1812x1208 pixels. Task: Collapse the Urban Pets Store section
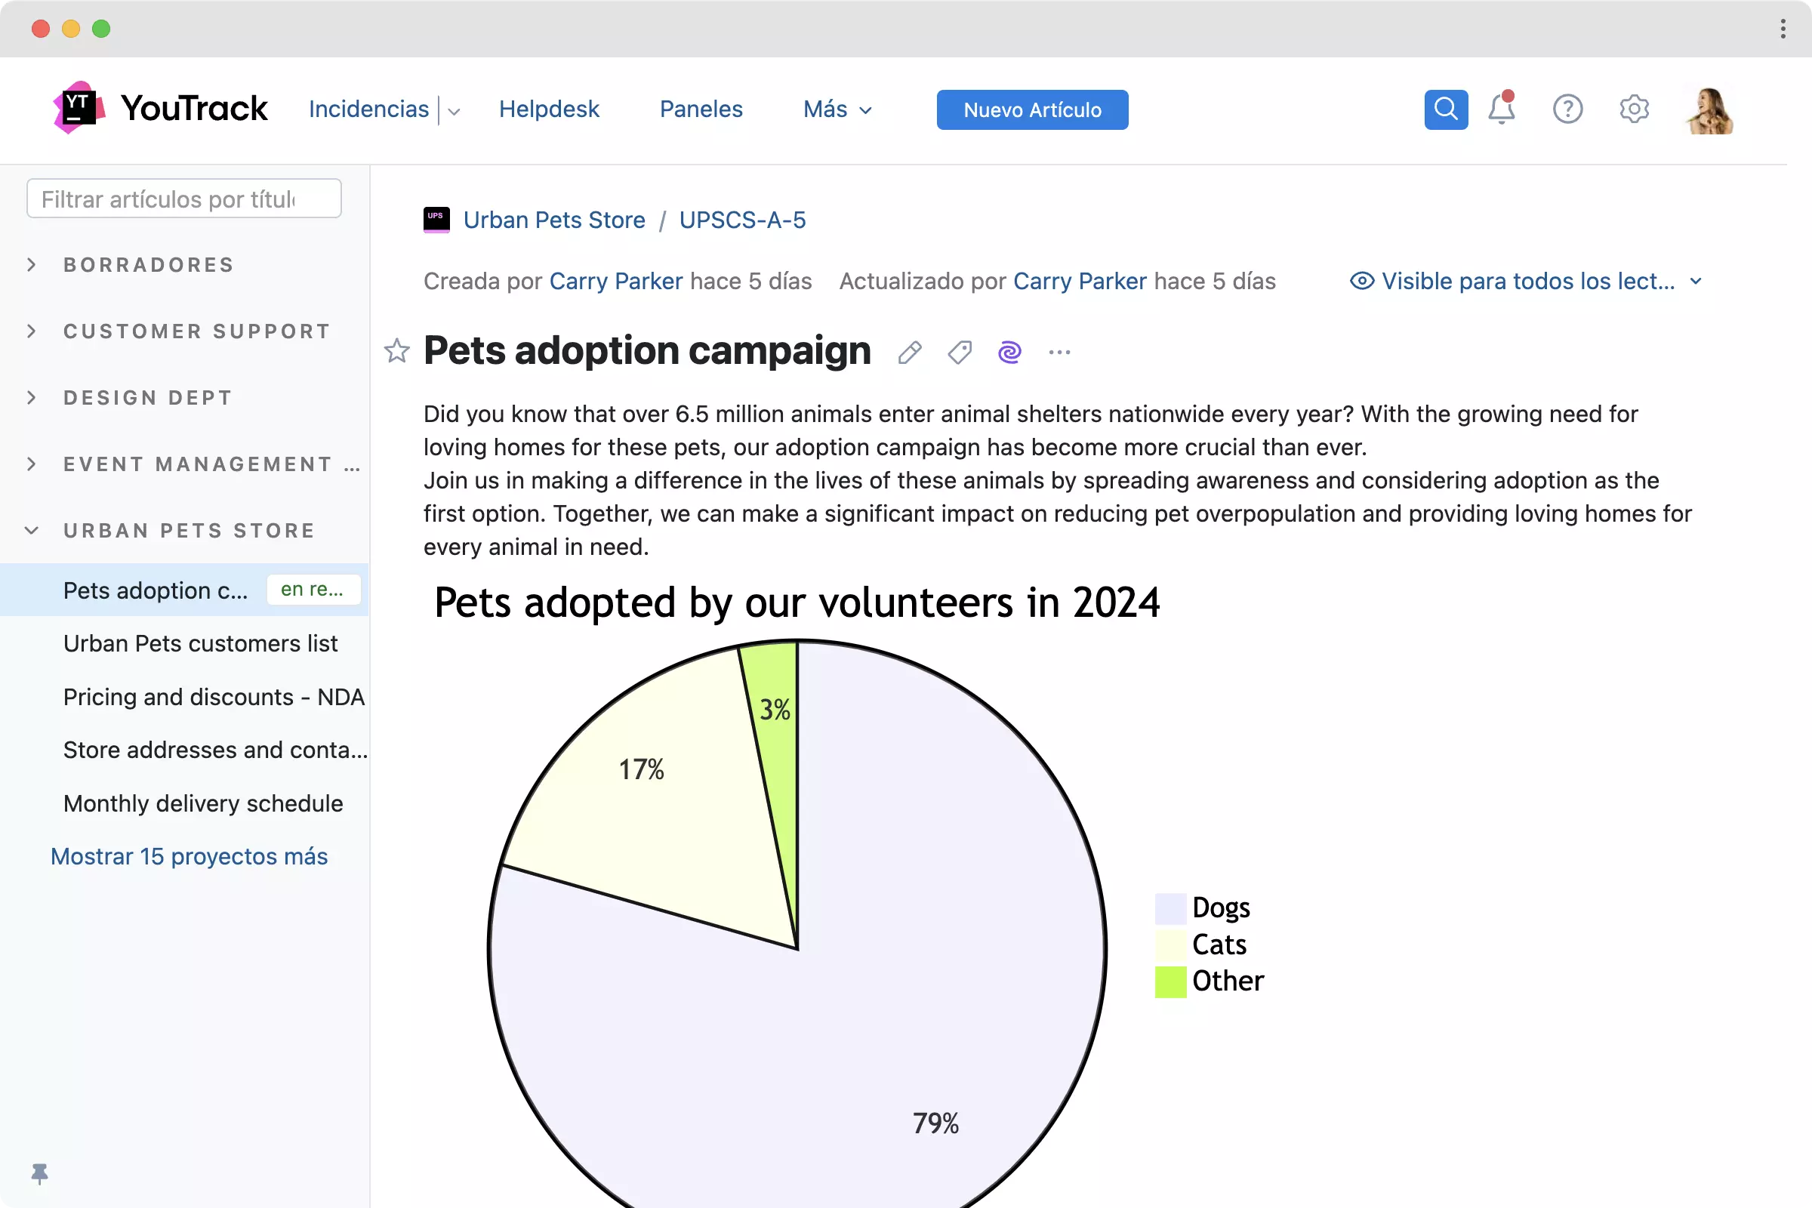point(32,531)
